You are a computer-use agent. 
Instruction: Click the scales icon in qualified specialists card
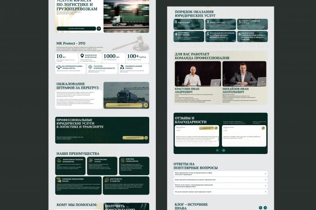pyautogui.click(x=59, y=67)
